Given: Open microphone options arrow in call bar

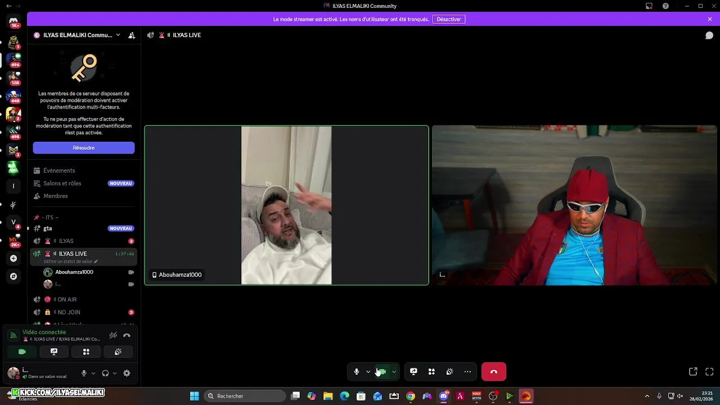Looking at the screenshot, I should tap(368, 371).
